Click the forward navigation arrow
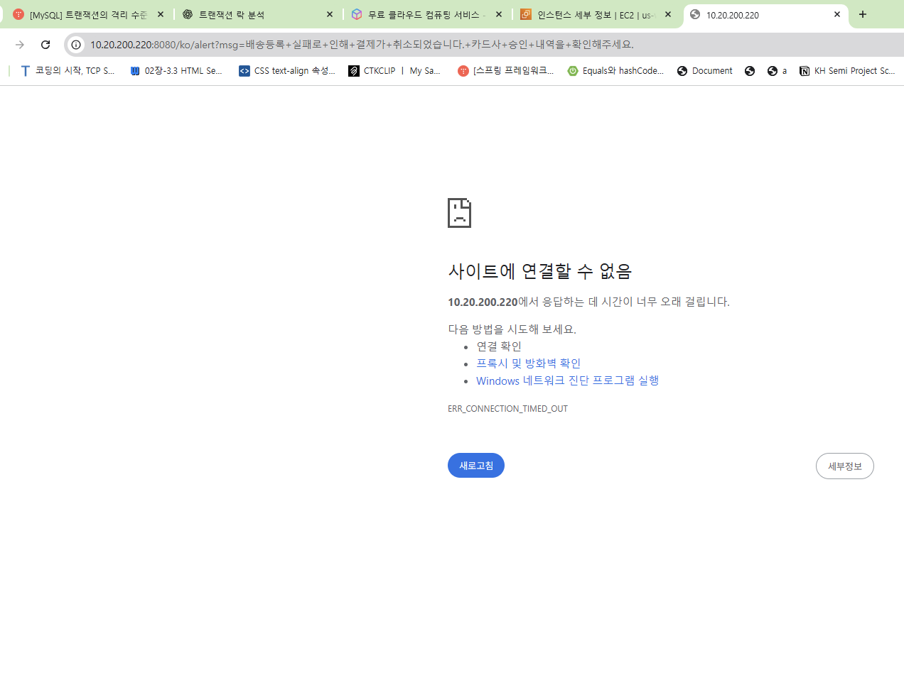Viewport: 904px width, 690px height. [x=20, y=45]
